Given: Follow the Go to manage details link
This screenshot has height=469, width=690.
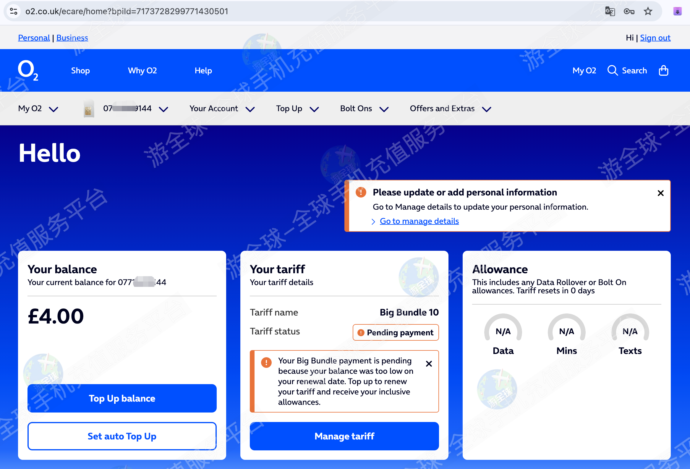Looking at the screenshot, I should tap(419, 221).
